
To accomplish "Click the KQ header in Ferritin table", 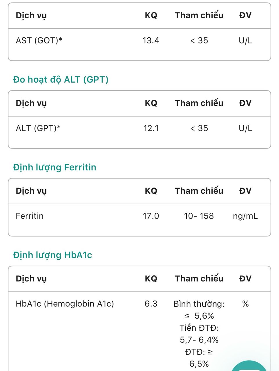I will pos(151,191).
